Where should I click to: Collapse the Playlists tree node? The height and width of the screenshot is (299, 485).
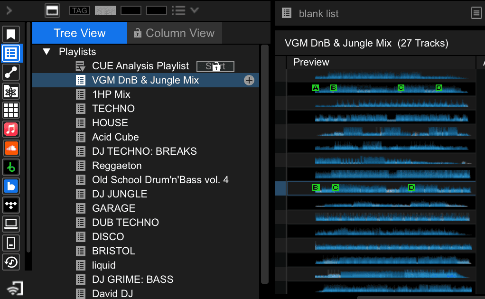click(47, 52)
